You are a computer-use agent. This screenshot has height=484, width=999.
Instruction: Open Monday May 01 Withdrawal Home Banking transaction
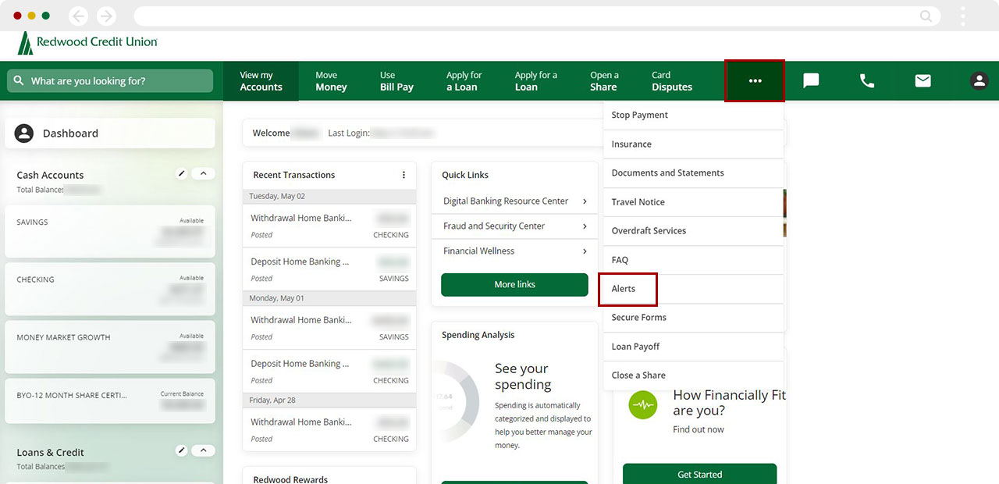tap(329, 328)
